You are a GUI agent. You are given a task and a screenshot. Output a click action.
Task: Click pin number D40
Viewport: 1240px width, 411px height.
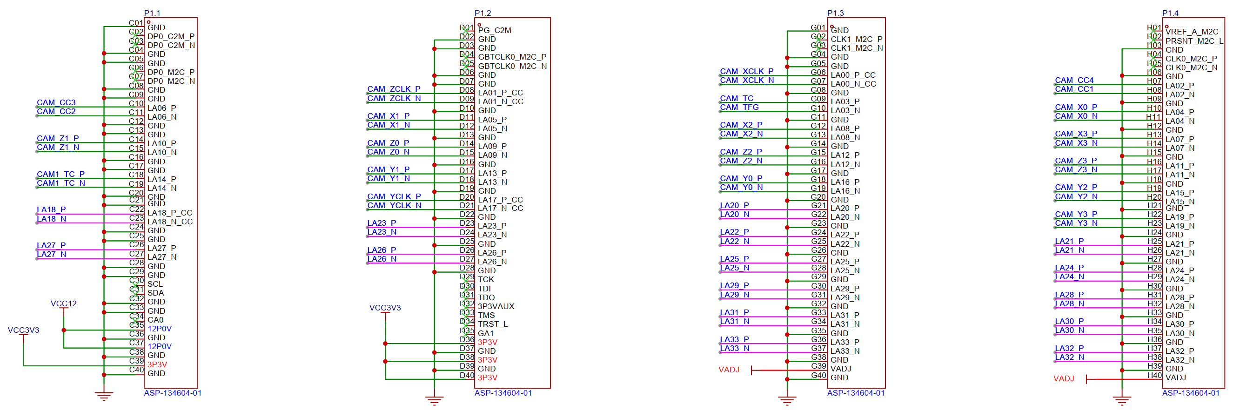(466, 375)
